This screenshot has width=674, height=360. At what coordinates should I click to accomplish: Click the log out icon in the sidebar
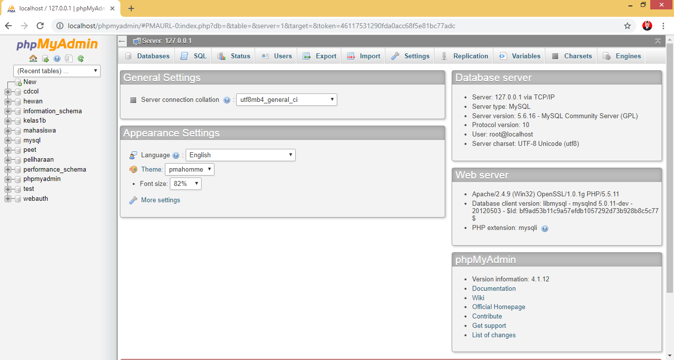(x=45, y=58)
